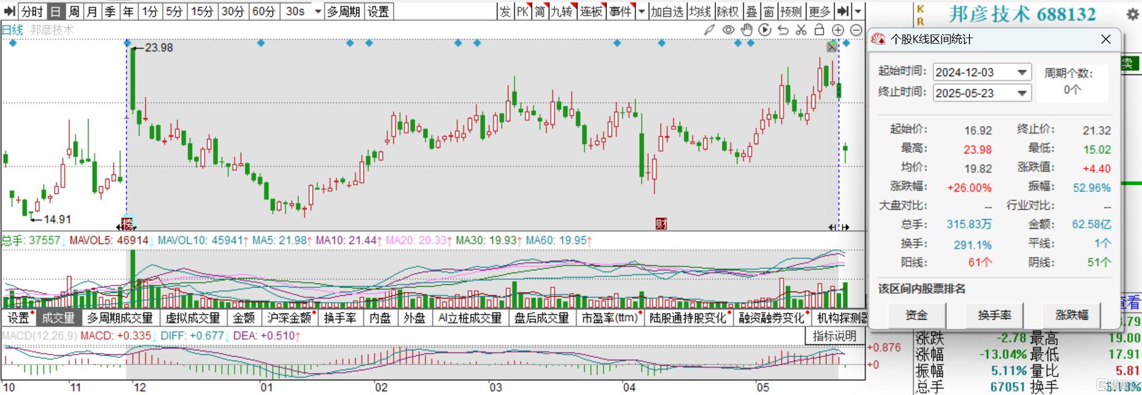Toggle the 叠 overlay button
The image size is (1142, 395).
751,12
